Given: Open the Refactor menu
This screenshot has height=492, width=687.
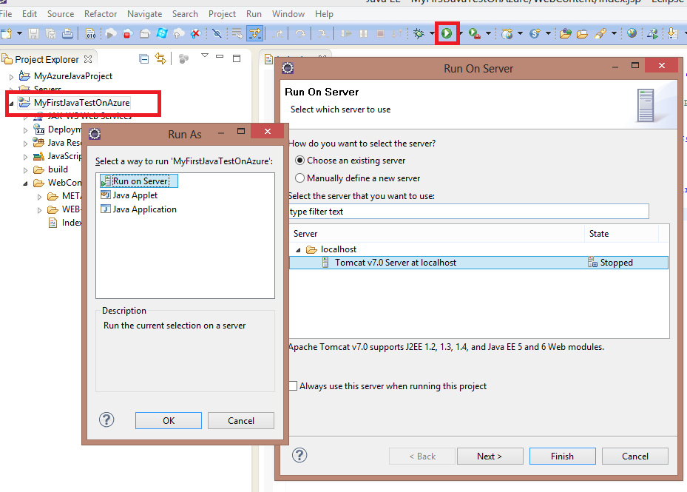Looking at the screenshot, I should coord(101,14).
